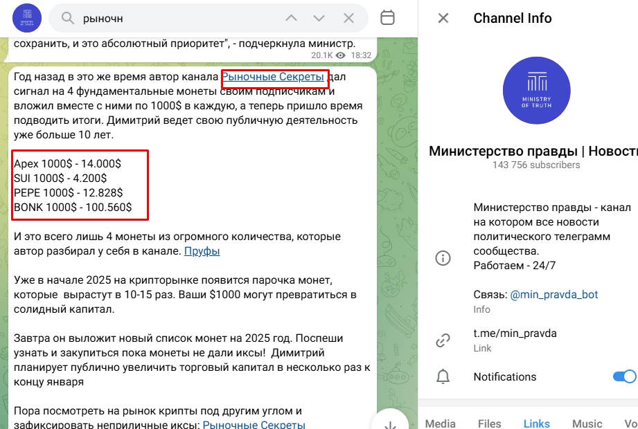Click the '143 756 subscribers' count
Viewport: 638px width, 429px height.
click(536, 165)
